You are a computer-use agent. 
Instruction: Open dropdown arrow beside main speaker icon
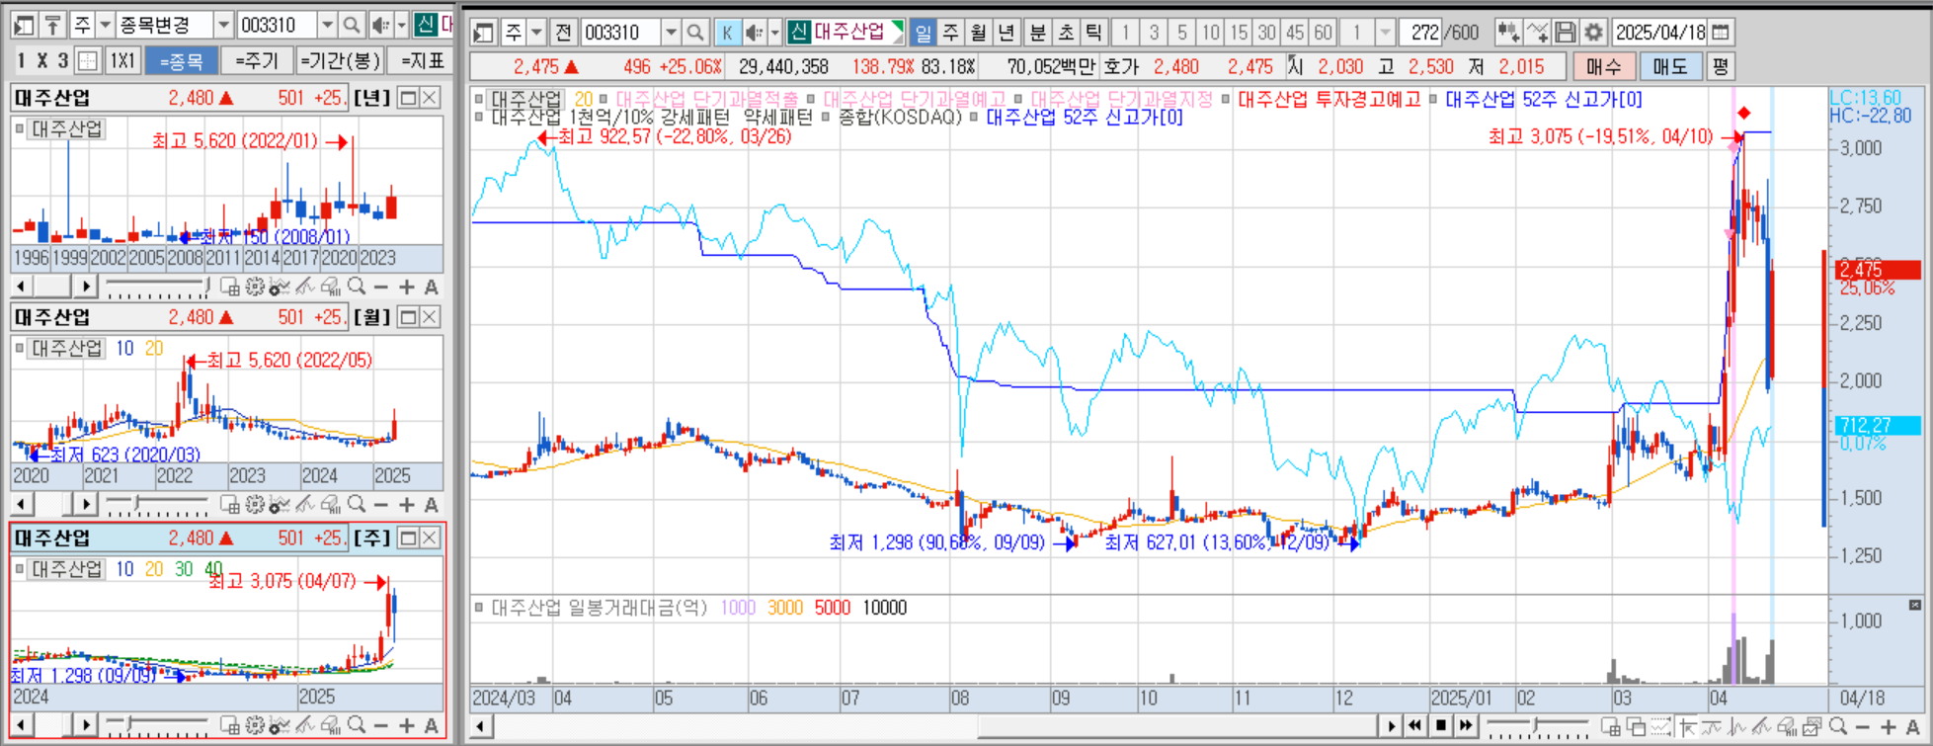coord(774,33)
